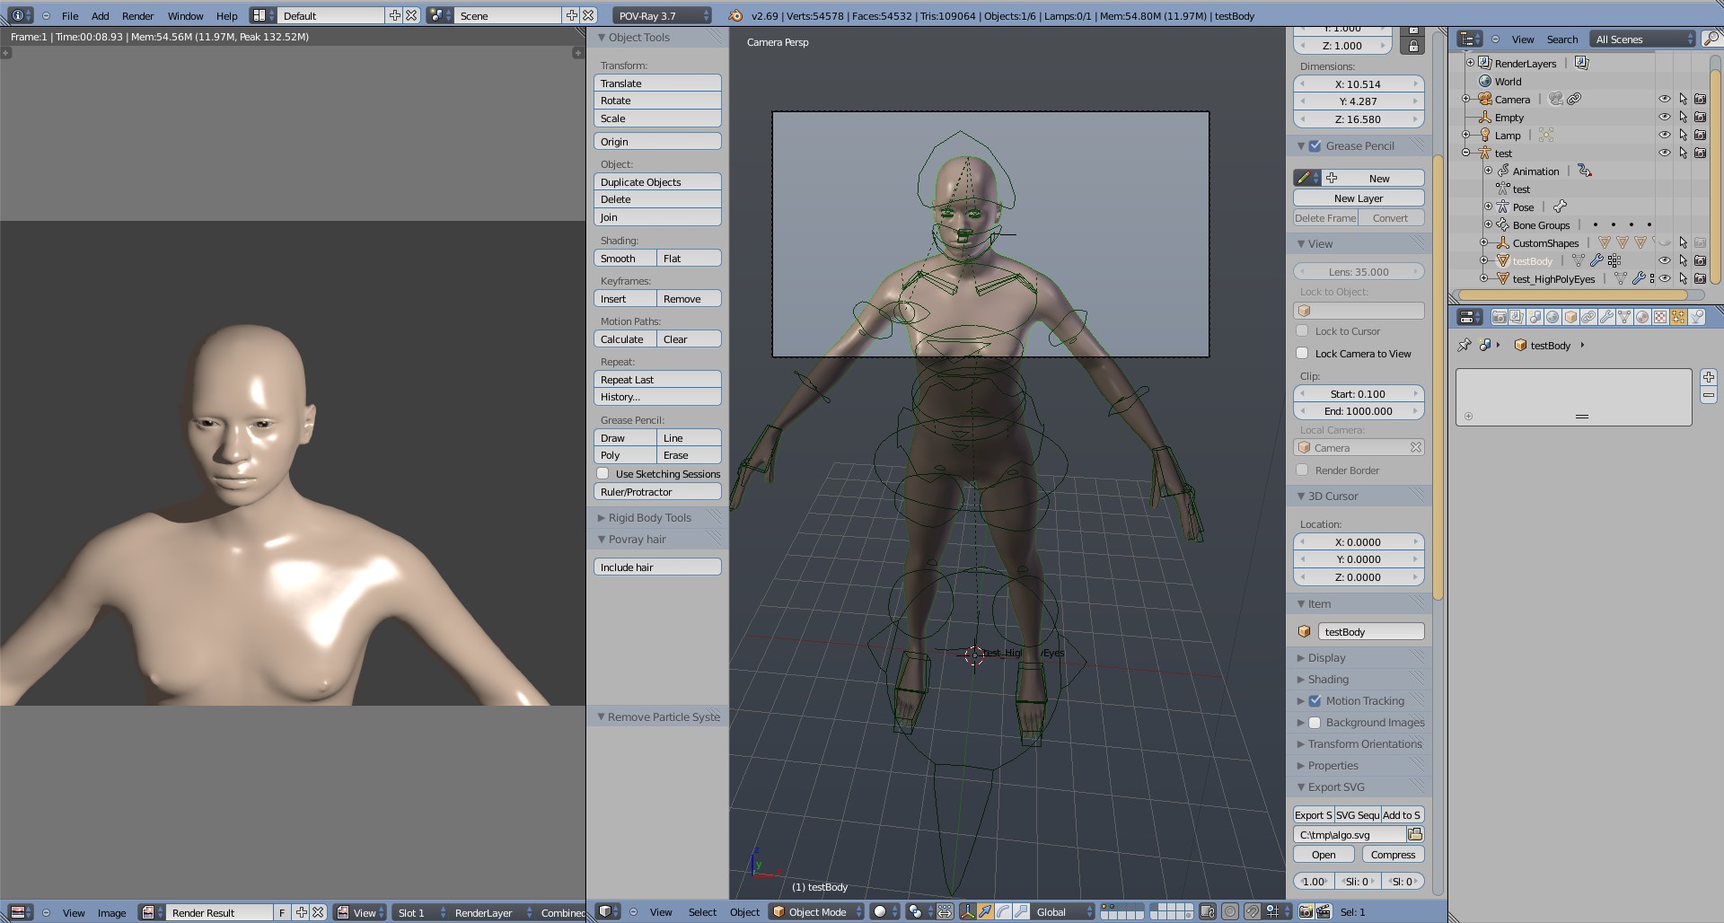Image resolution: width=1724 pixels, height=923 pixels.
Task: Browse for SVG export file path
Action: [x=1415, y=835]
